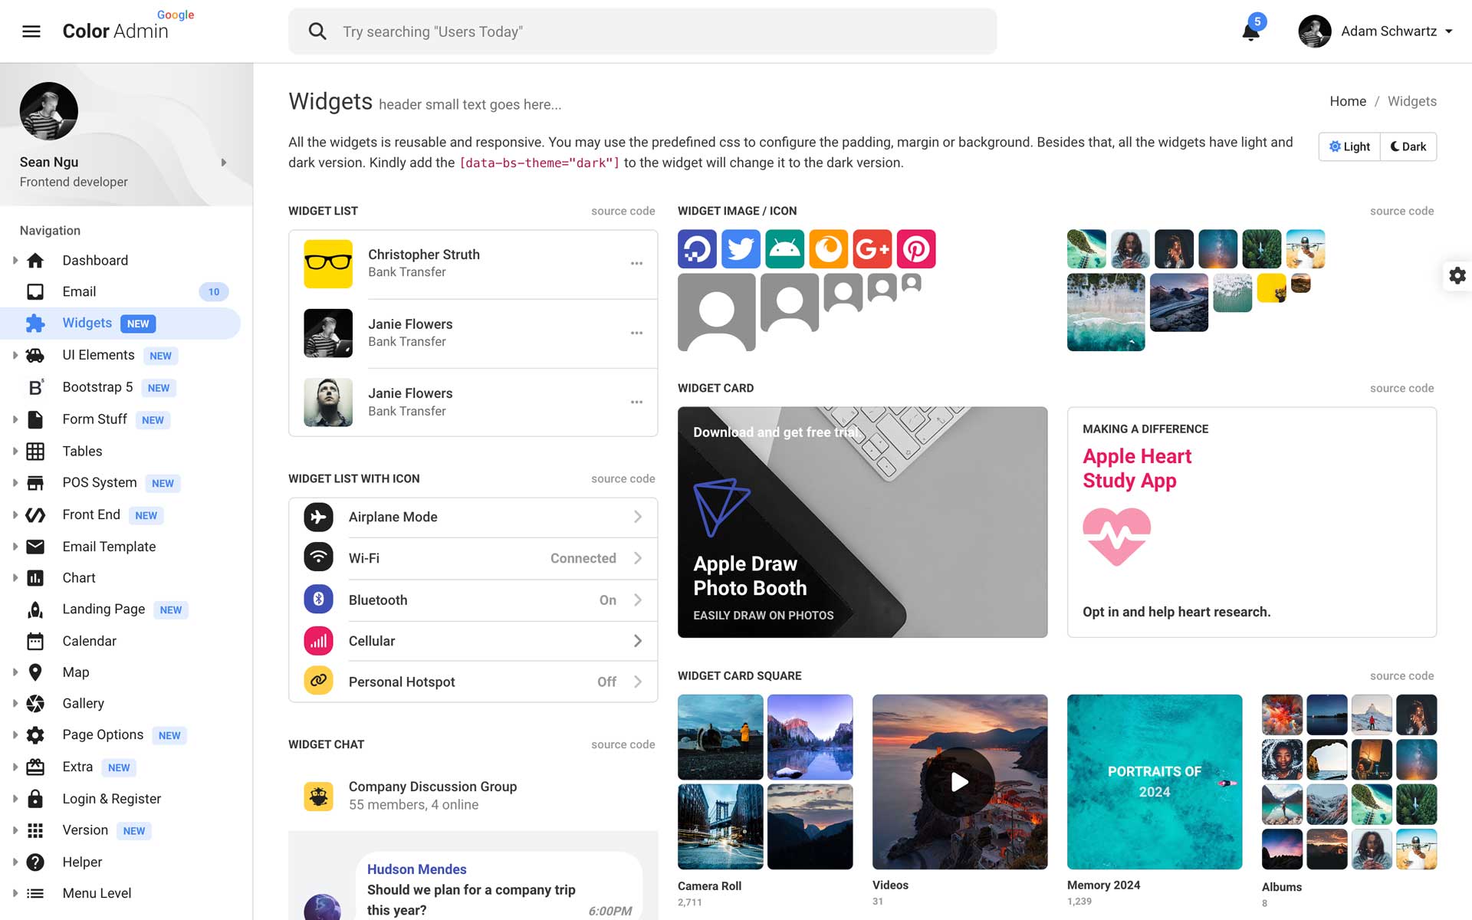Viewport: 1472px width, 920px height.
Task: Switch to Light theme
Action: pos(1349,146)
